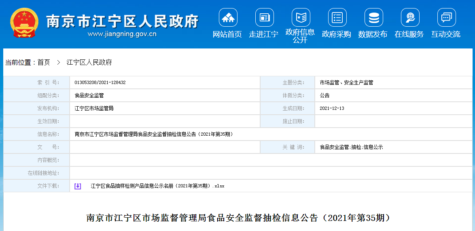Click the house icon above 网站首页
The image size is (475, 231).
pyautogui.click(x=228, y=17)
